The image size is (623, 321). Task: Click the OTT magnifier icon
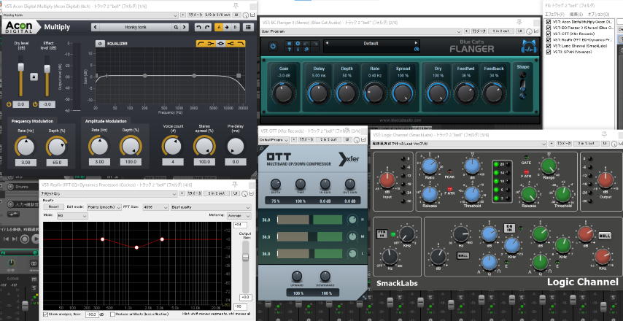261,149
